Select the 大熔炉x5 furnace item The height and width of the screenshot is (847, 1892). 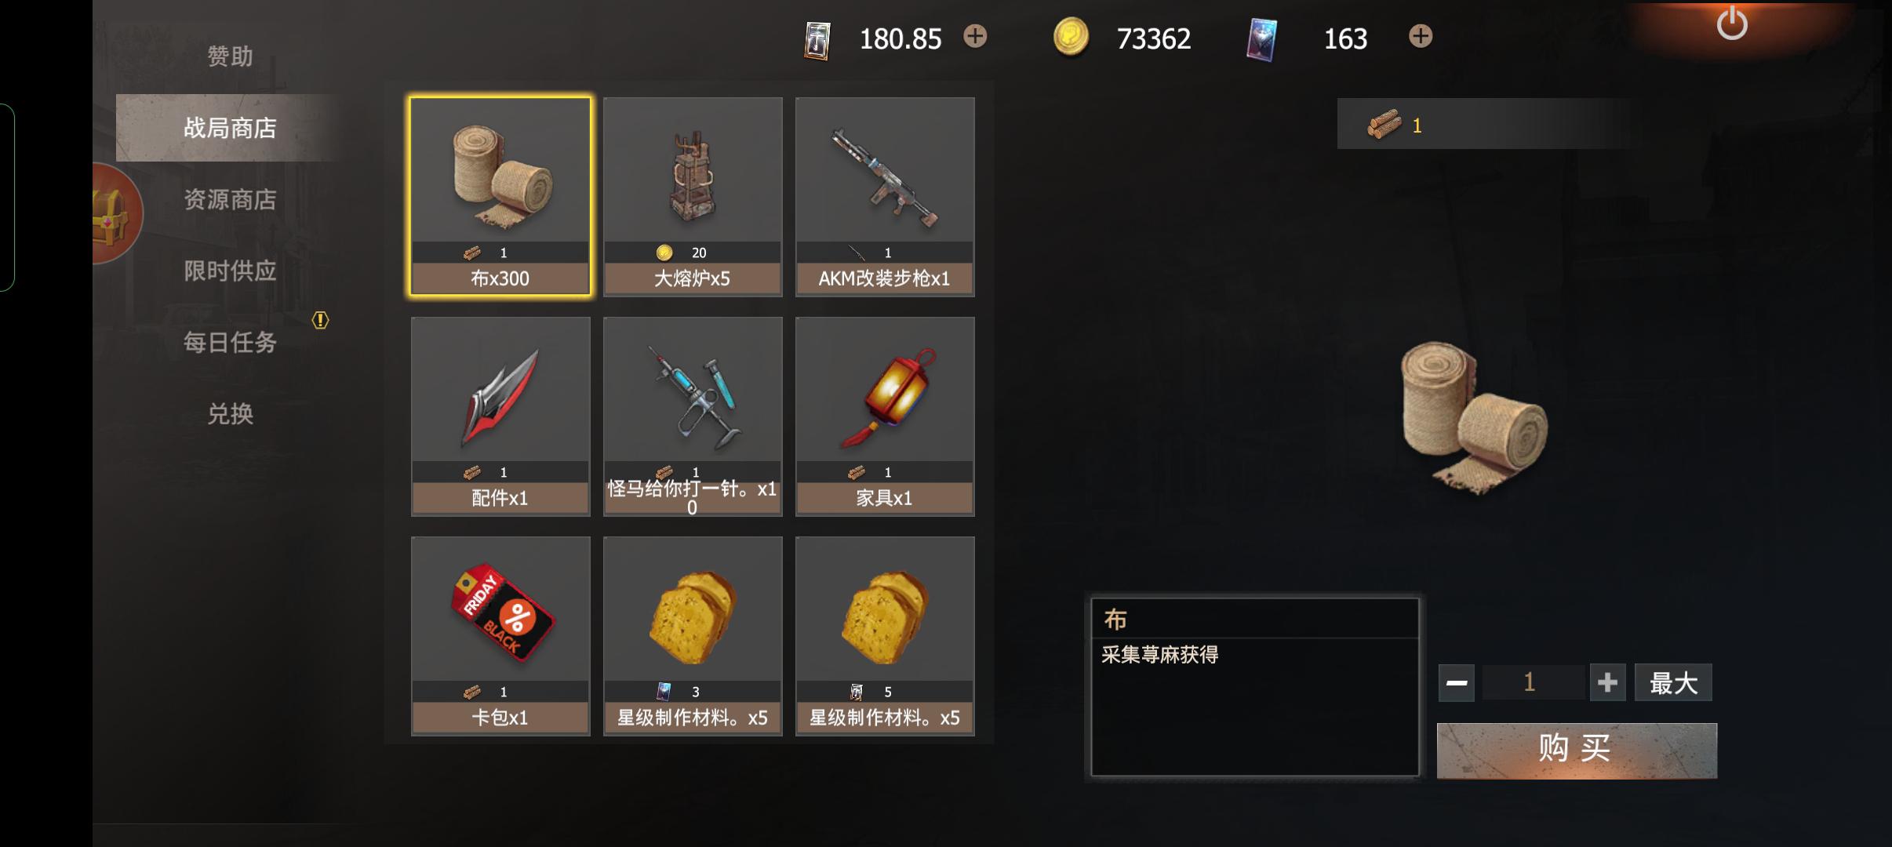coord(693,196)
